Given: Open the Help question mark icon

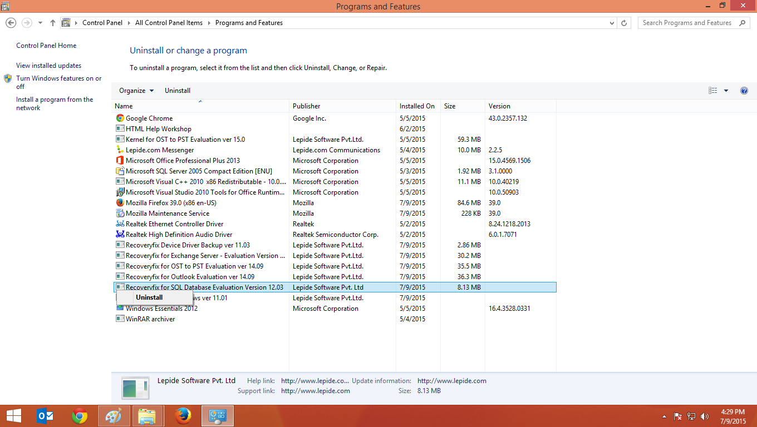Looking at the screenshot, I should pos(744,91).
